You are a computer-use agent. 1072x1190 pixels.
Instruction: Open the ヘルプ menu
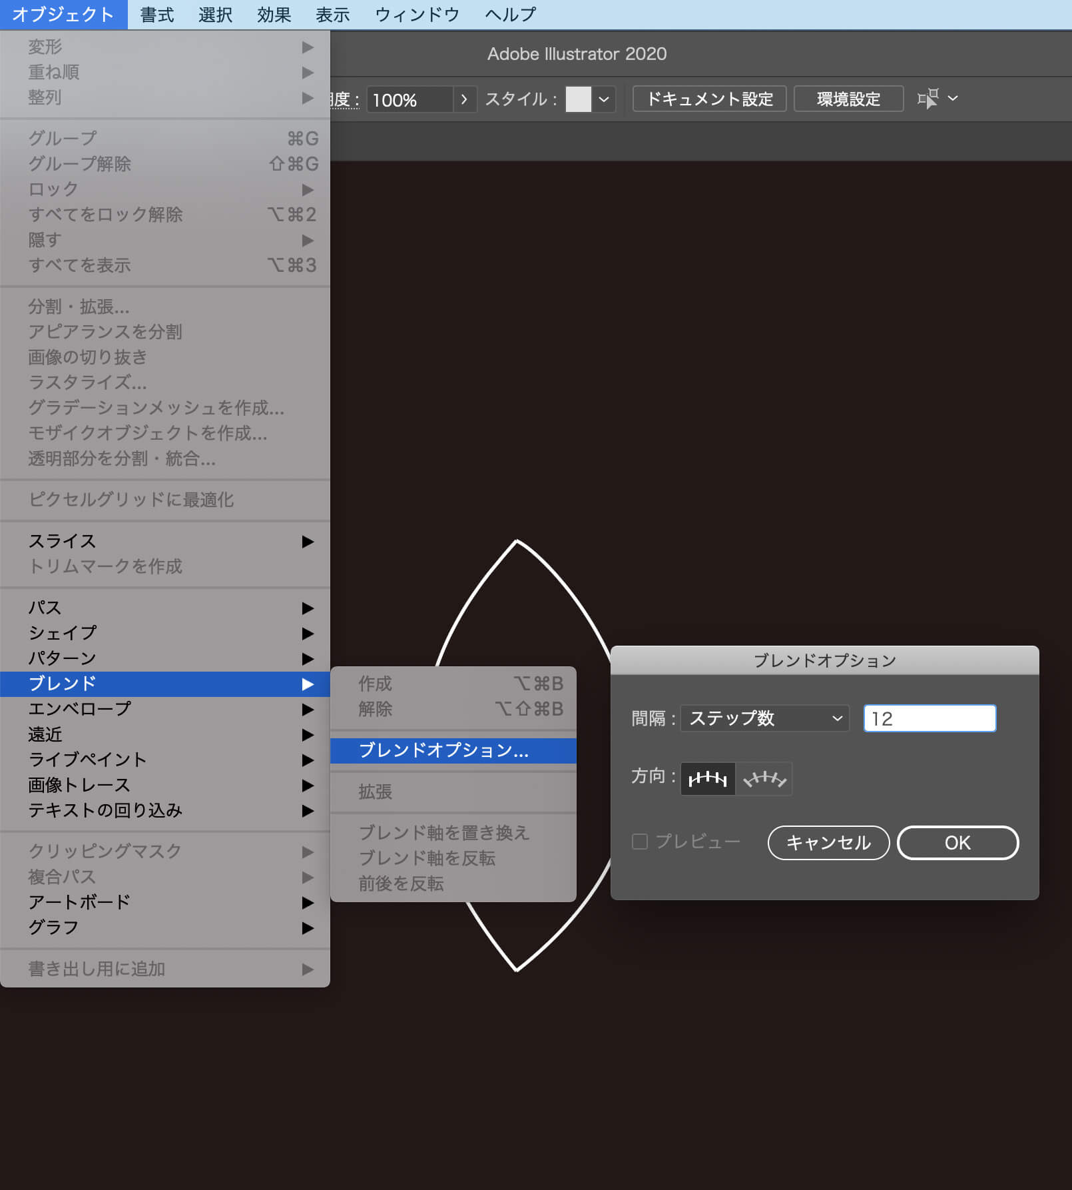tap(508, 14)
